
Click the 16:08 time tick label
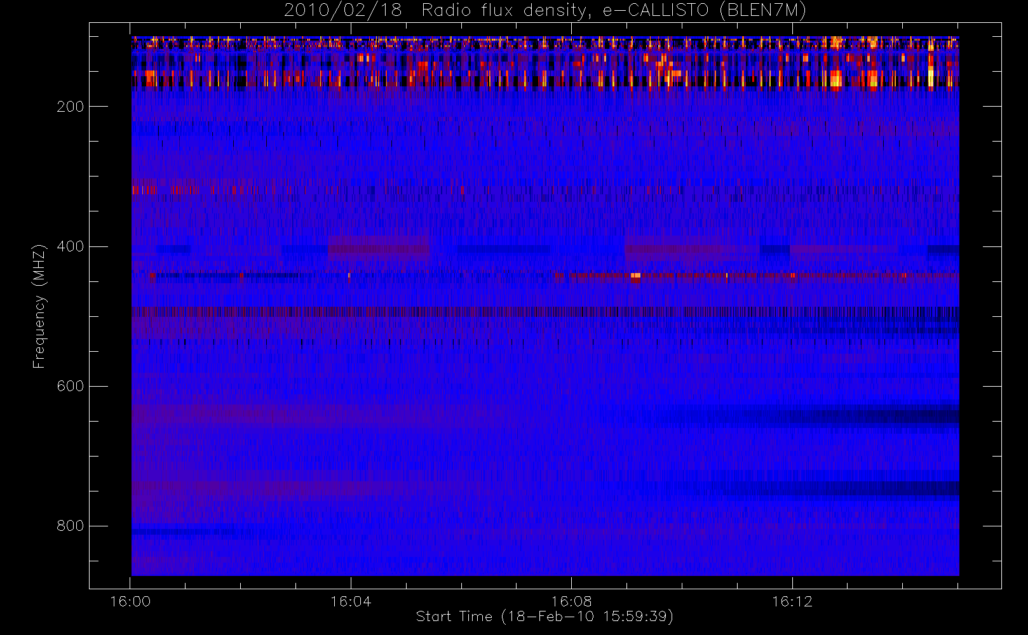pos(571,601)
